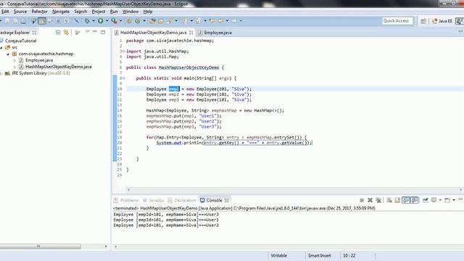
Task: Open the Navigate menu
Action: [x=61, y=12]
